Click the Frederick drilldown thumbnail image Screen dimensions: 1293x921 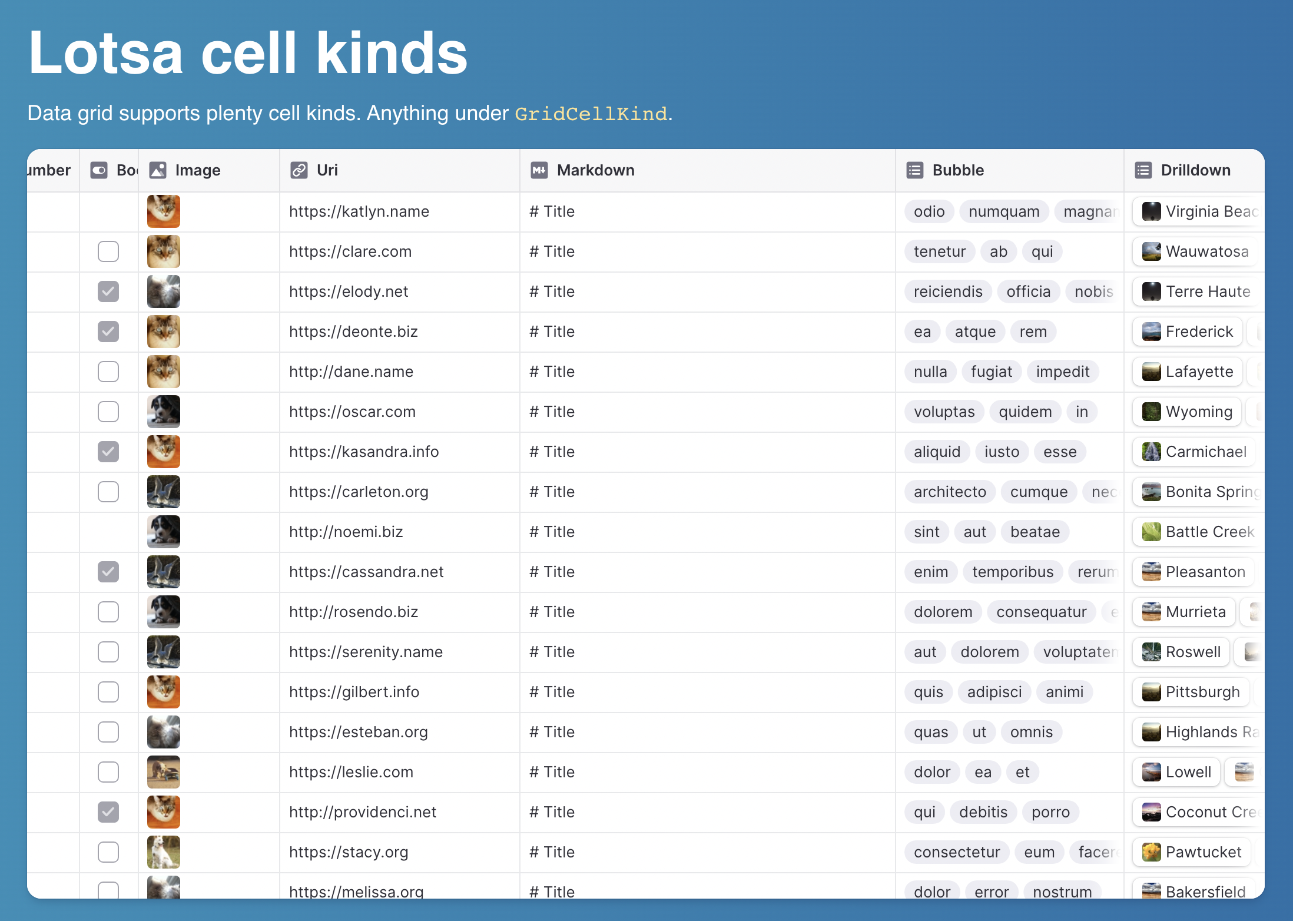coord(1151,332)
